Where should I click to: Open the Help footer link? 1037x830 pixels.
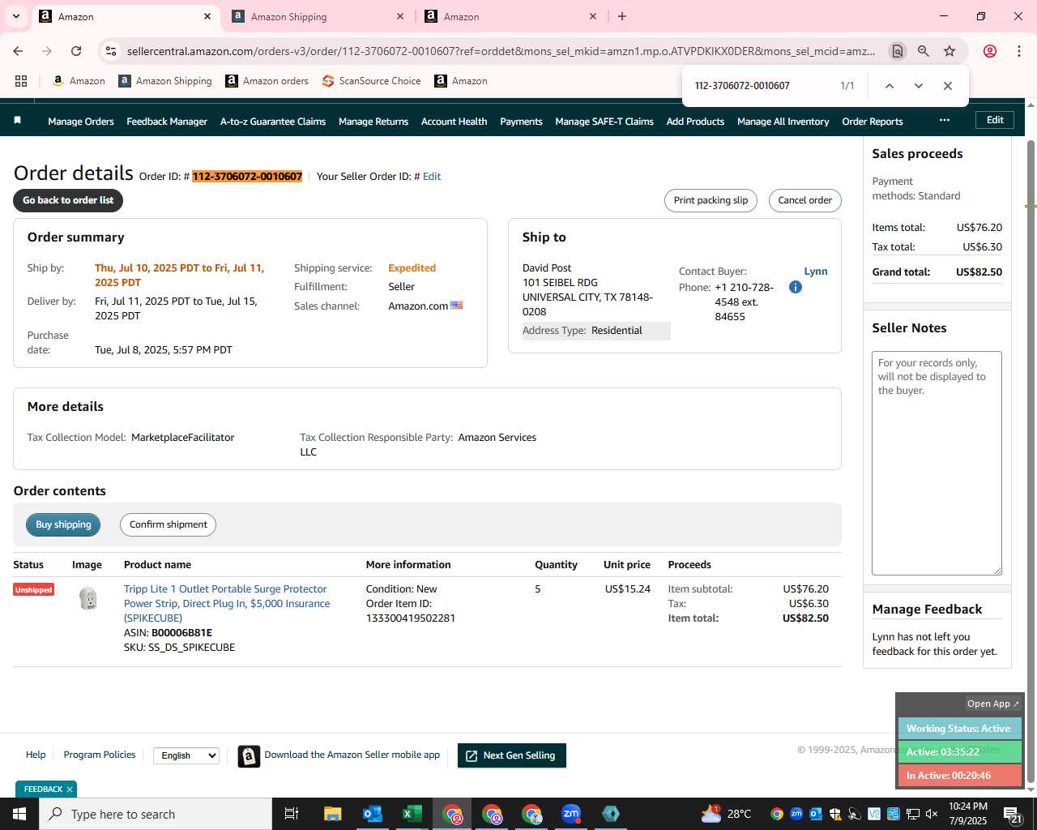click(36, 755)
